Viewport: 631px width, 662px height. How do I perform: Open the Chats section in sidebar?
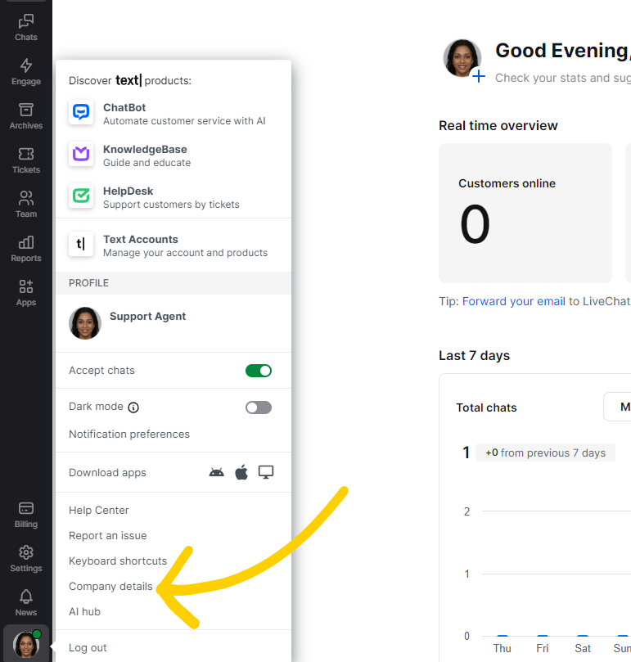[x=25, y=28]
